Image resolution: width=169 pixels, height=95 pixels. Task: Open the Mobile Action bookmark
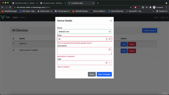[x=45, y=11]
